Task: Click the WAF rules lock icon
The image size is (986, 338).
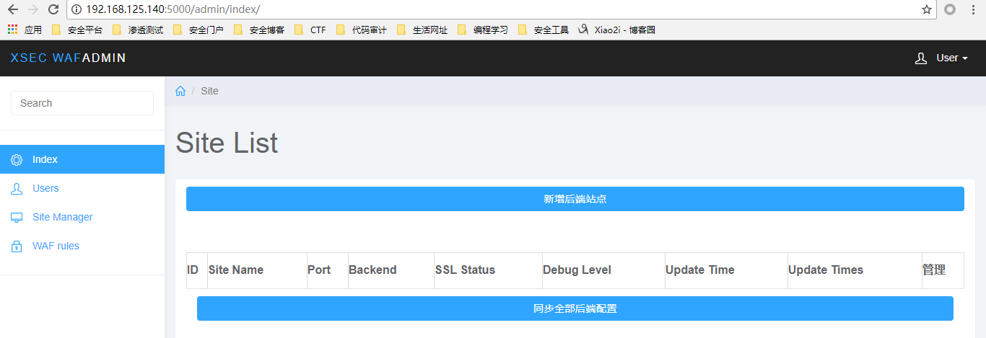Action: point(17,246)
